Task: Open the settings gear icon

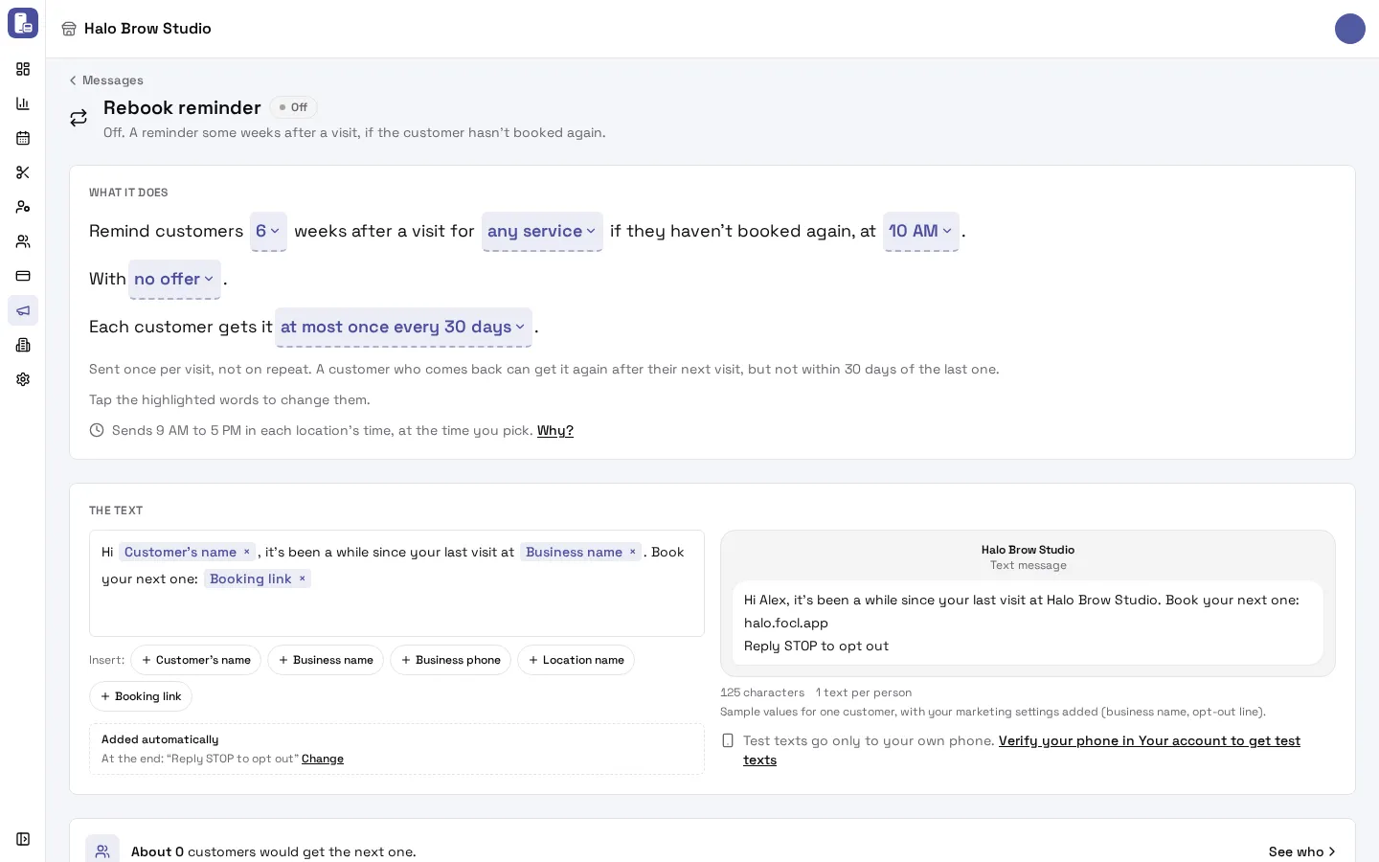Action: pyautogui.click(x=23, y=379)
